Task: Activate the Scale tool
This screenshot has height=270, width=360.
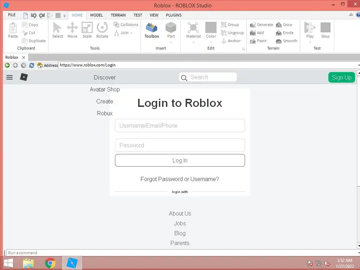Action: (87, 30)
